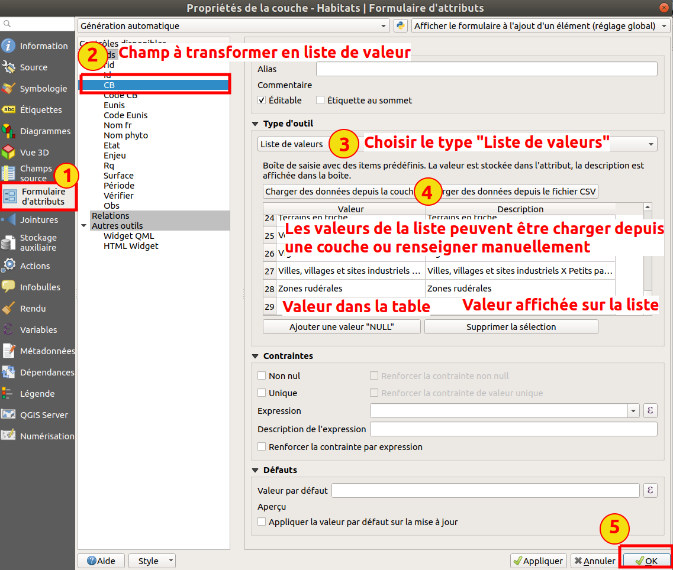Enable Étiquette au sommet checkbox
Screen dimensions: 673x570
coord(320,100)
